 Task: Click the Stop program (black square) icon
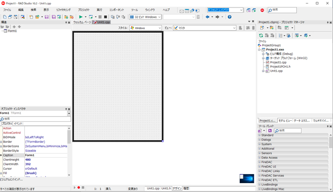105,17
